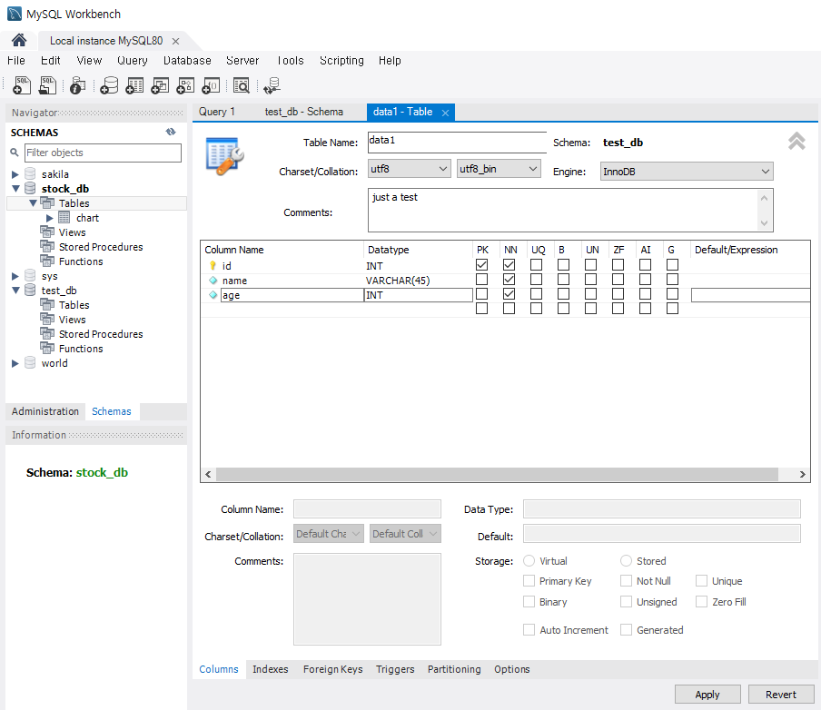Toggle PK checkbox for id column
The width and height of the screenshot is (821, 710).
pyautogui.click(x=481, y=265)
